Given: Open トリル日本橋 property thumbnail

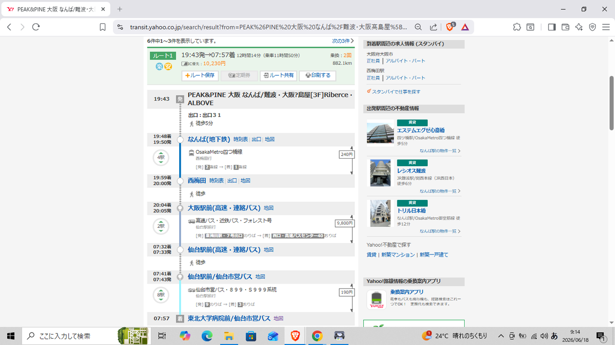Looking at the screenshot, I should [x=380, y=213].
